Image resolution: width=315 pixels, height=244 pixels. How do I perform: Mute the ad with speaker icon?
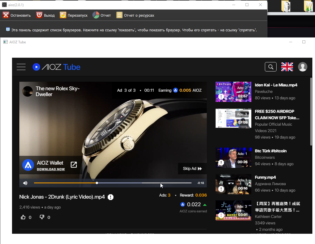25,183
